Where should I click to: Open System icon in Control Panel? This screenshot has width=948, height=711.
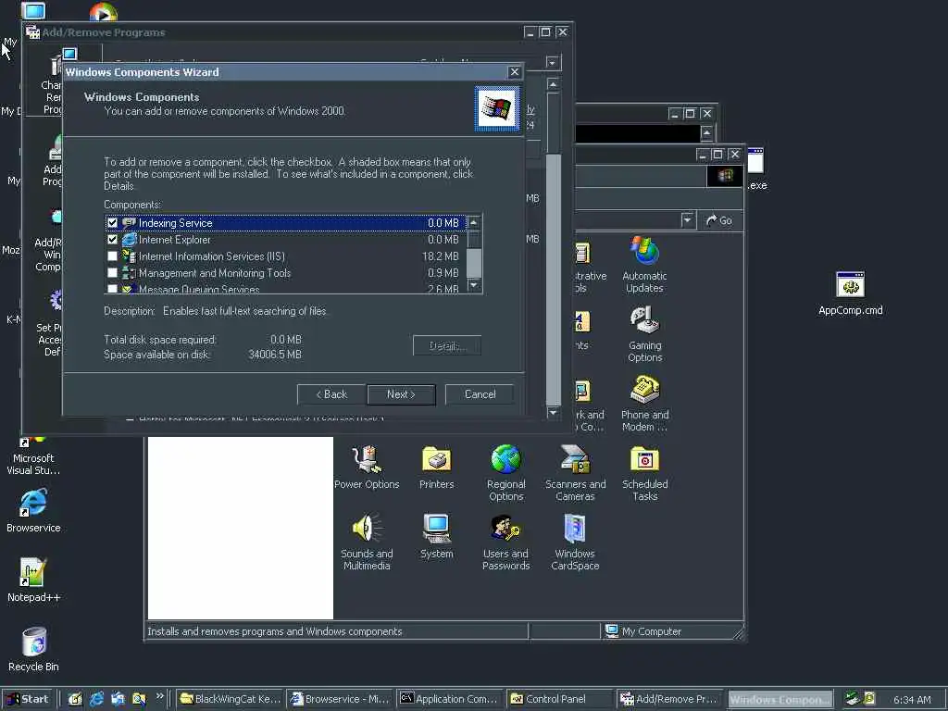437,536
